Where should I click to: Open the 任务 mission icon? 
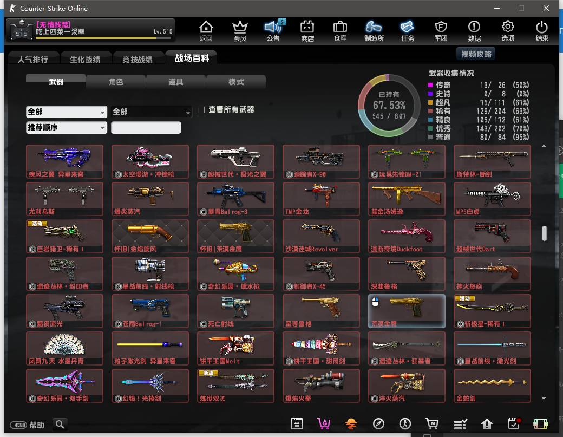pyautogui.click(x=408, y=31)
